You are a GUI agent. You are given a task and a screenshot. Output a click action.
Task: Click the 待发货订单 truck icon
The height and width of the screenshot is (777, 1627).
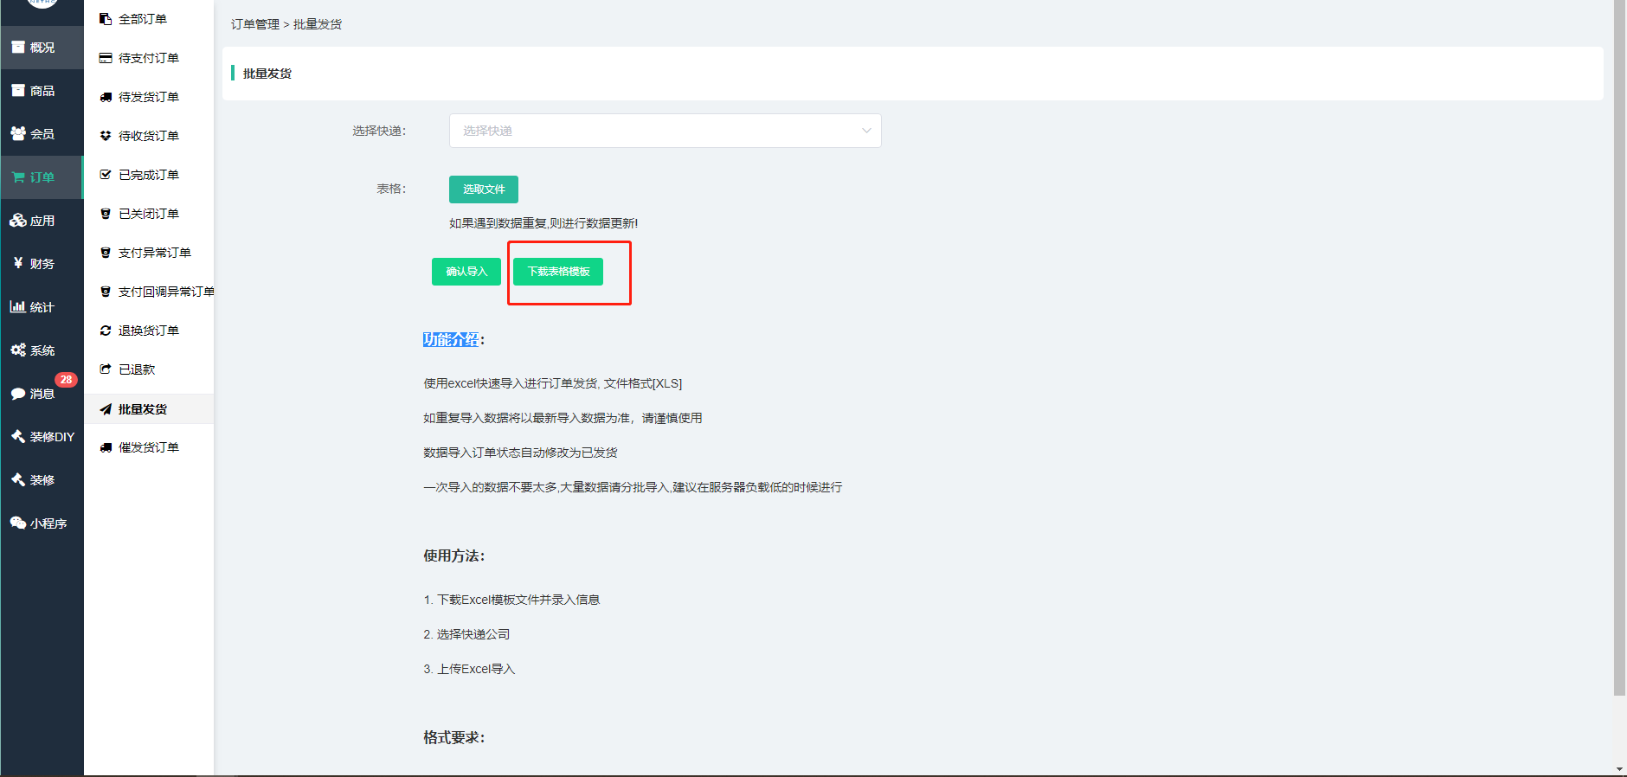point(106,97)
